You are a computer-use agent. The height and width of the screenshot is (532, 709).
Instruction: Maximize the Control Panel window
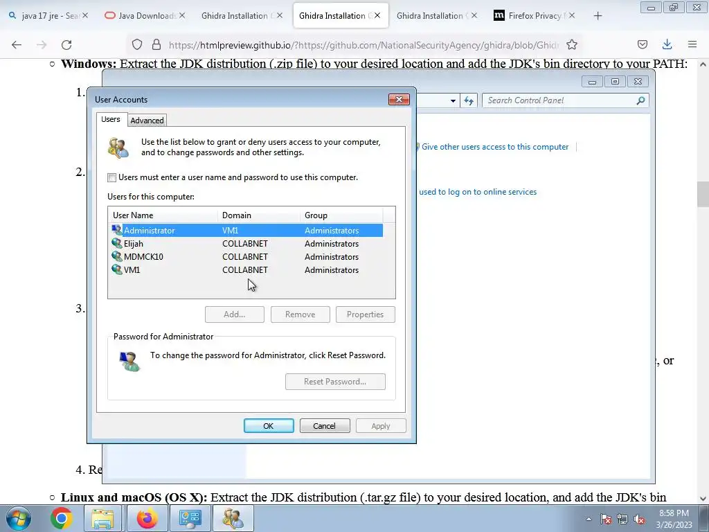click(x=615, y=82)
